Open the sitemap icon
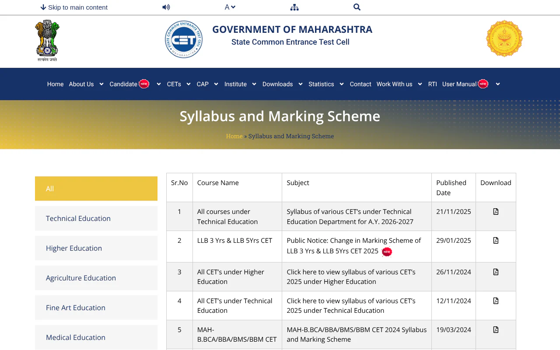The image size is (560, 350). 294,7
